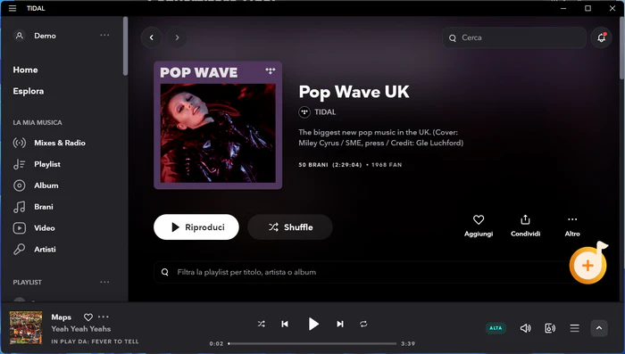
Task: Click the orange plus music note button
Action: [588, 265]
